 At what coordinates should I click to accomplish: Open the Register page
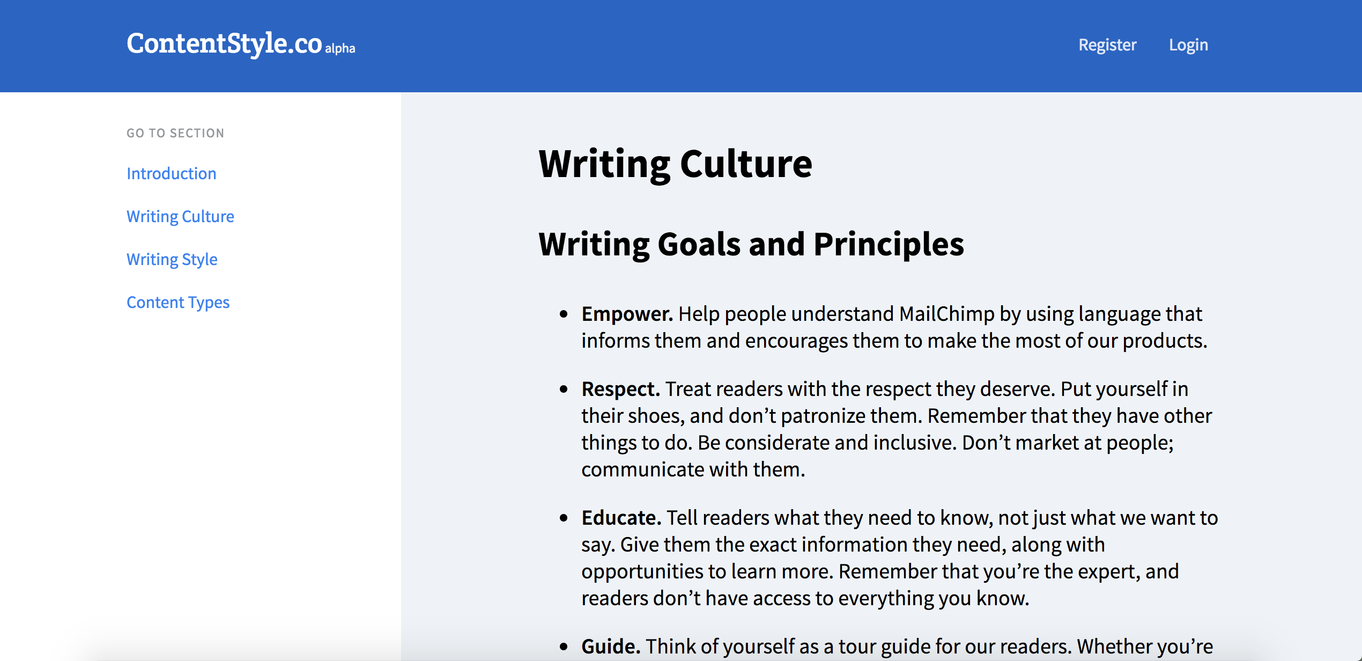1107,45
